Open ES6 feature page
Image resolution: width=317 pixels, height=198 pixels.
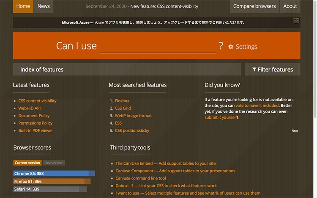[x=118, y=123]
